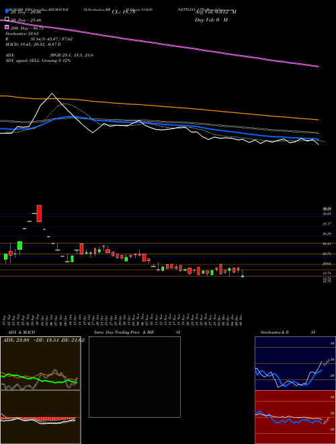
Task: Click the blue 20 Day EMA legend swatch
Action: click(7, 11)
